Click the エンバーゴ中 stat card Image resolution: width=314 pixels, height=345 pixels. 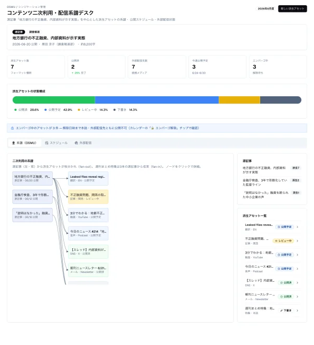coord(278,67)
